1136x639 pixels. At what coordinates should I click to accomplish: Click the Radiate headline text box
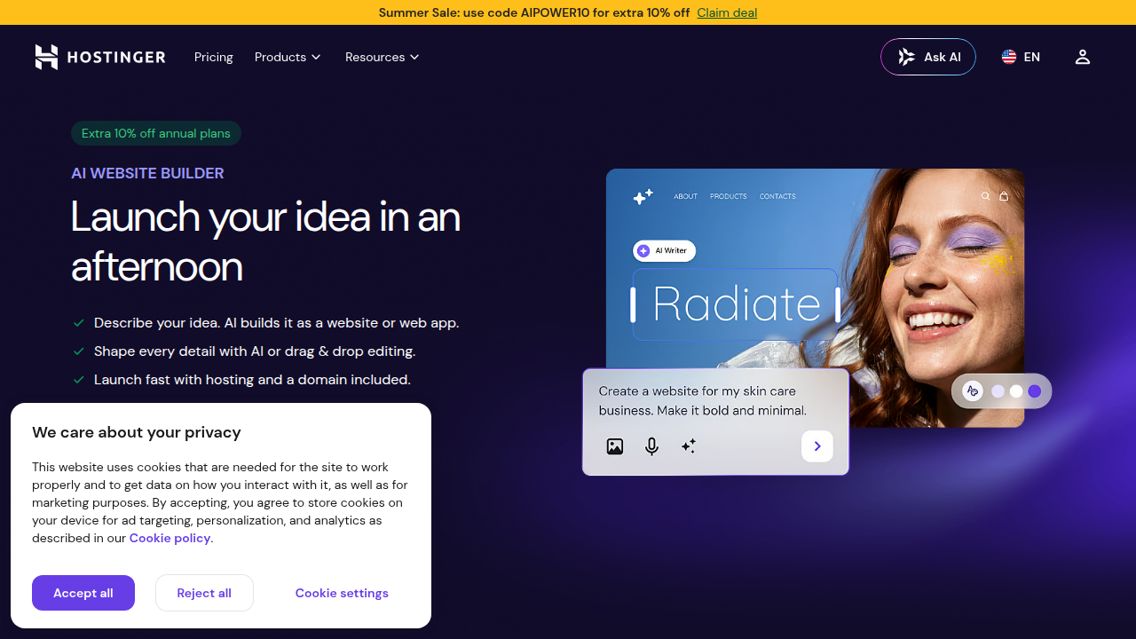pos(736,304)
